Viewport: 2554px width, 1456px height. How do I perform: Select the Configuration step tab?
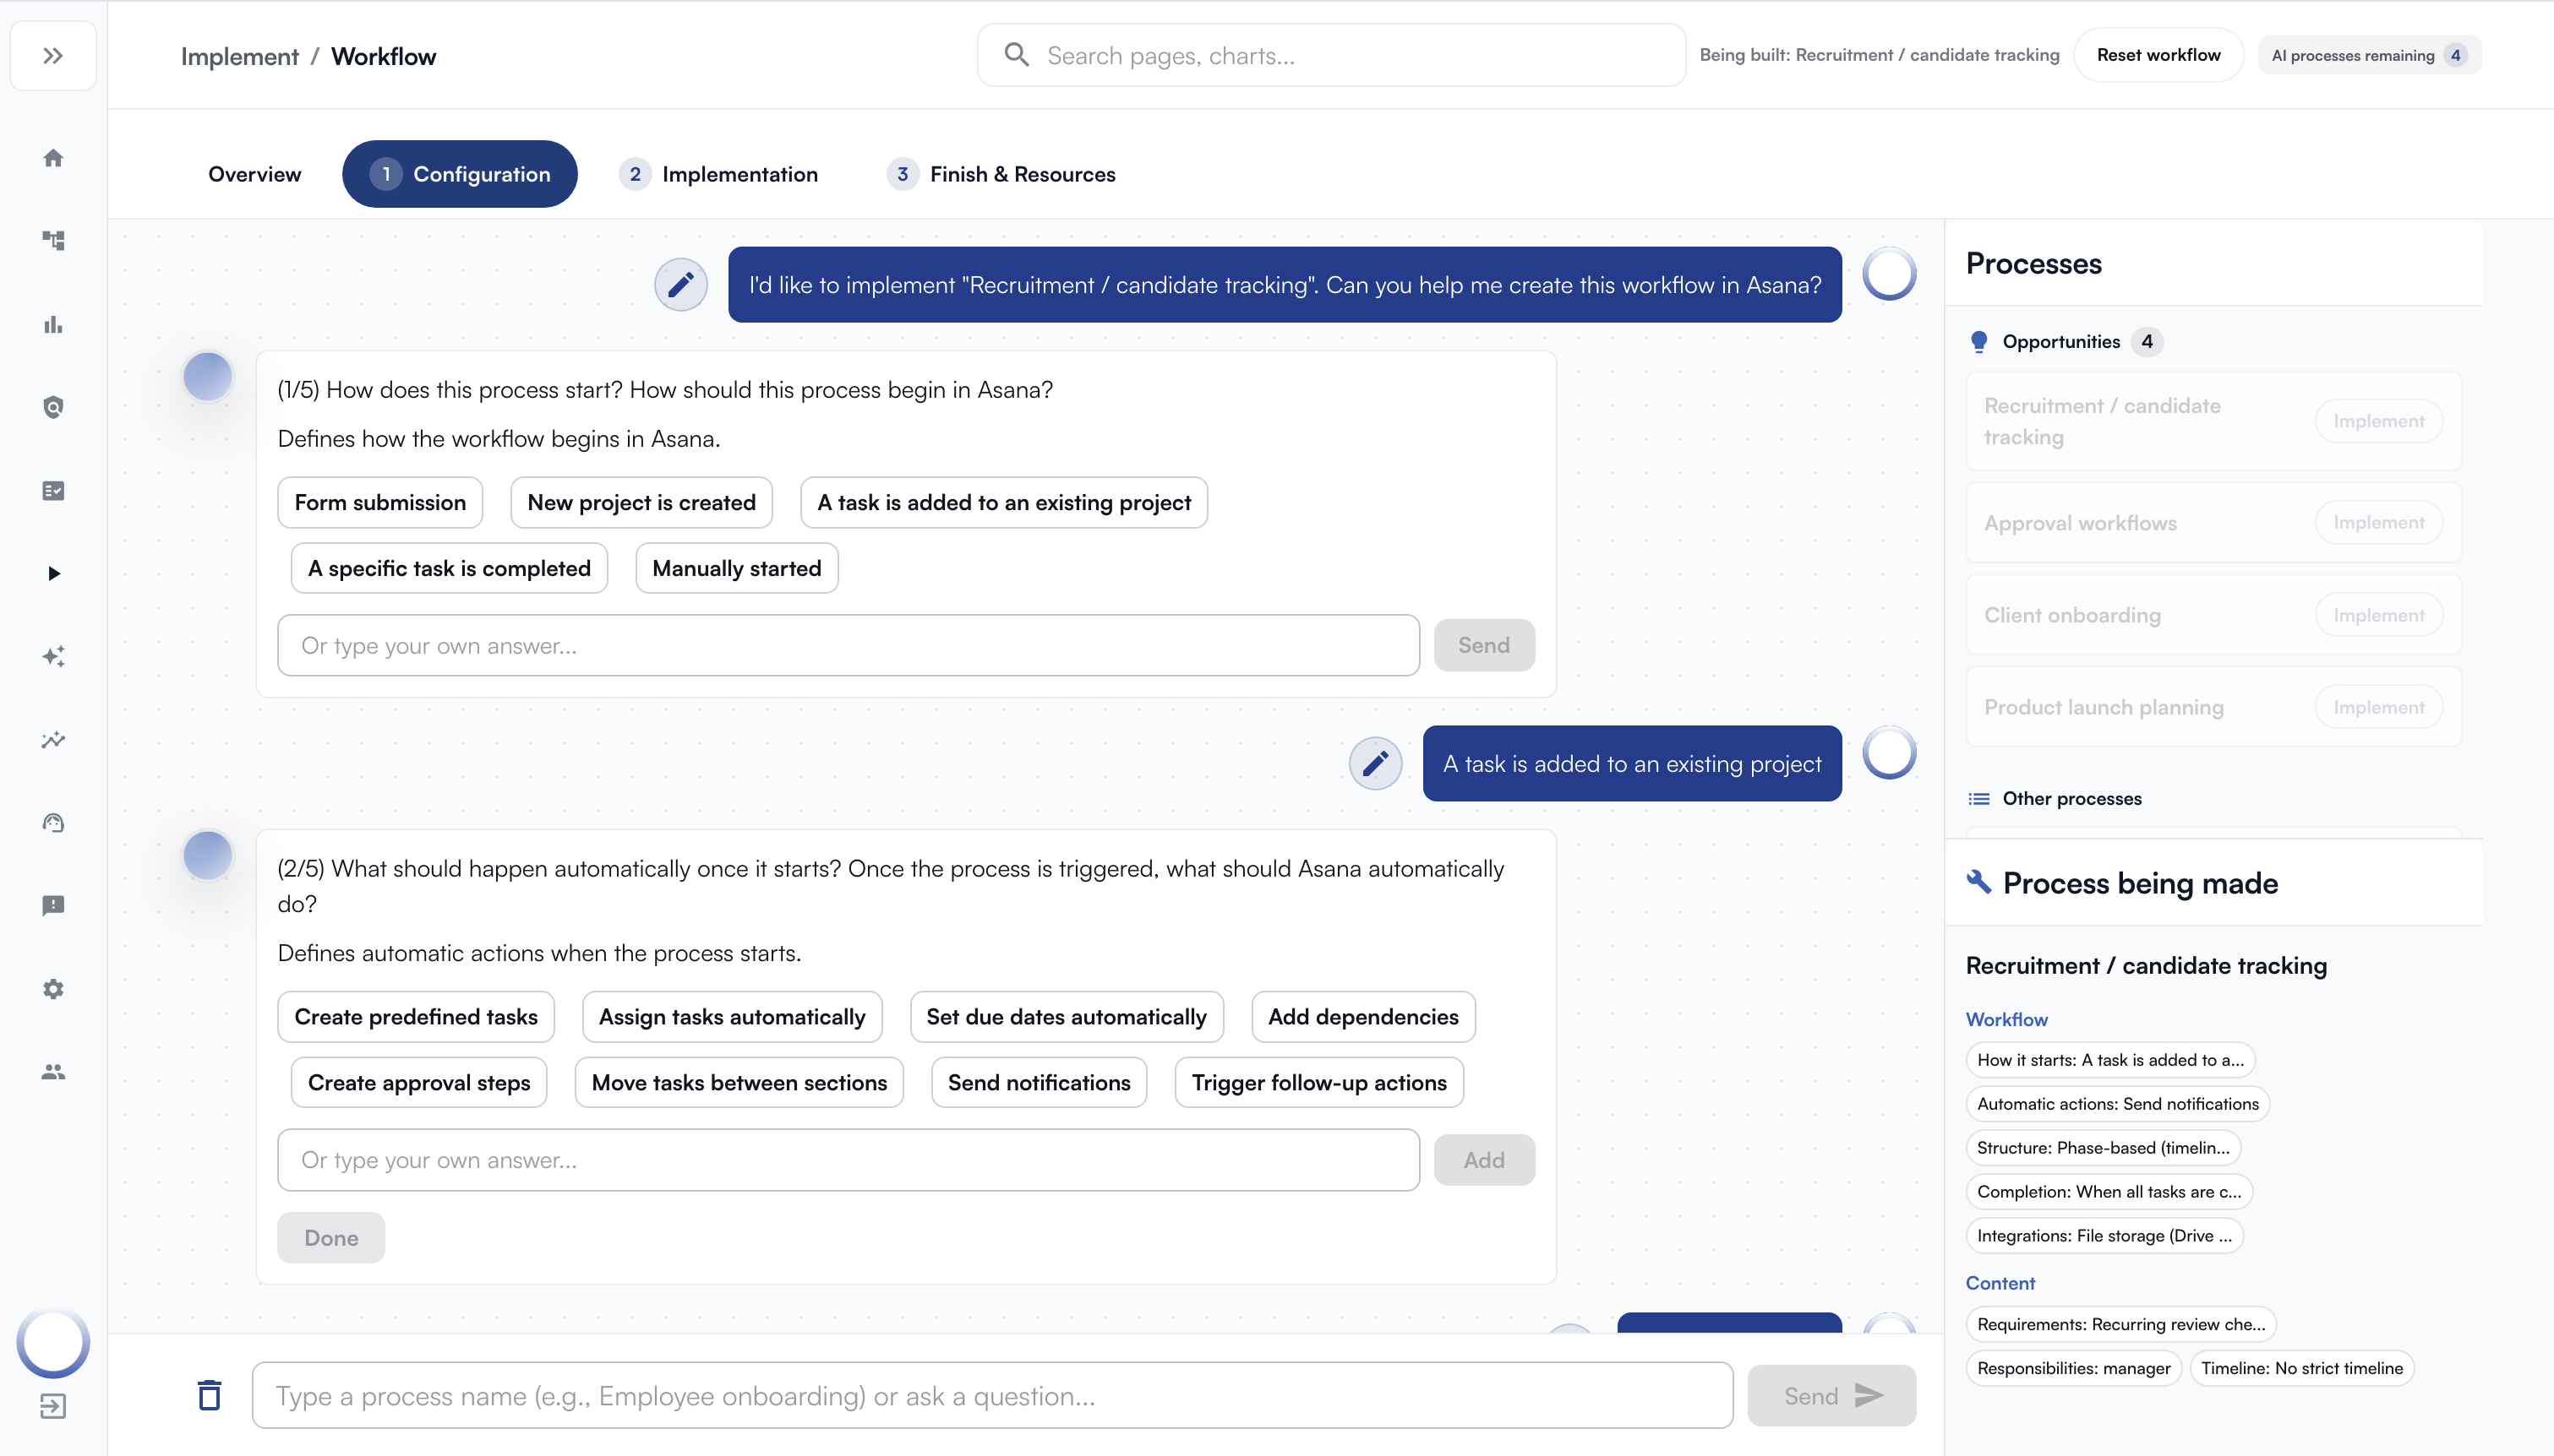[459, 174]
